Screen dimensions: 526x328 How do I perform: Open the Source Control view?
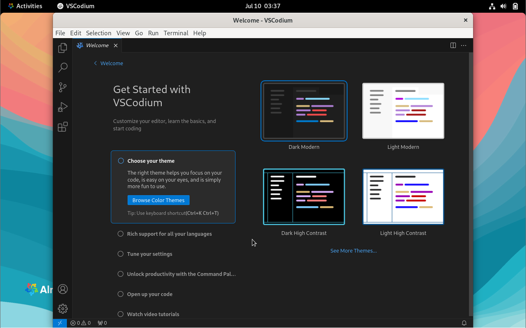coord(63,87)
